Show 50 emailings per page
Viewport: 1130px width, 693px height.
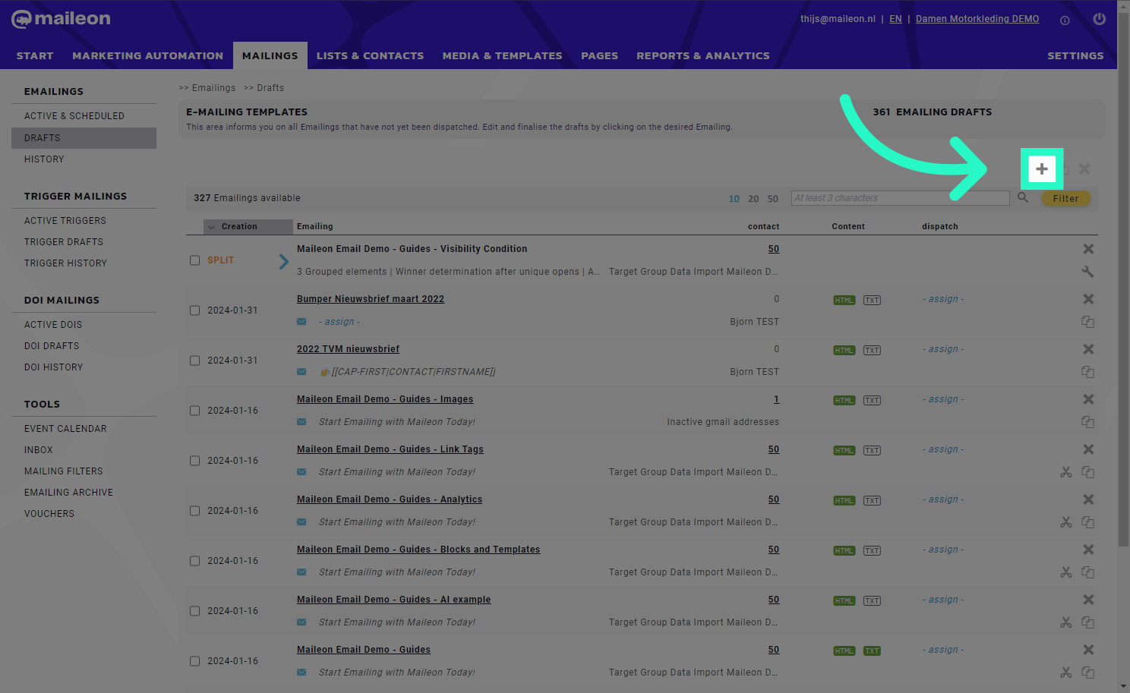pyautogui.click(x=772, y=199)
